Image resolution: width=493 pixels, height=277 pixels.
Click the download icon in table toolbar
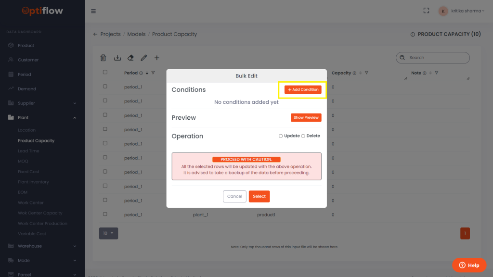click(117, 58)
